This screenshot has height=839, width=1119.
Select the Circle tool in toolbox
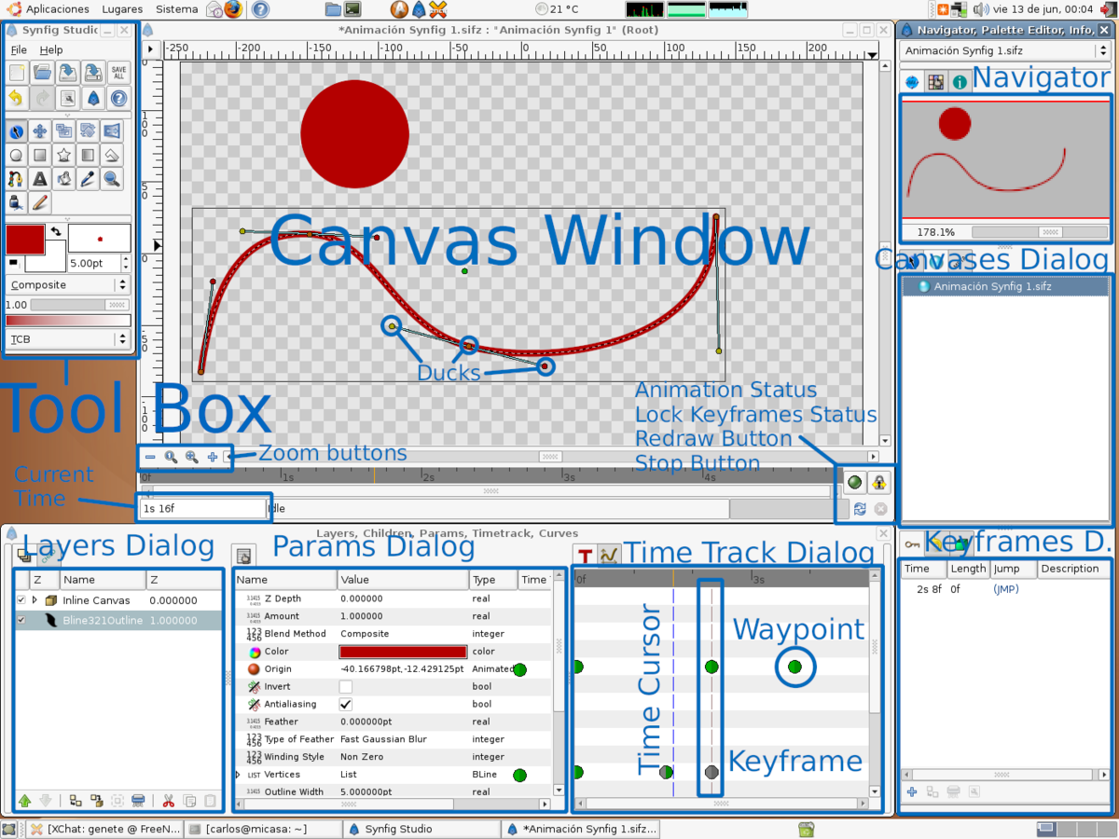(x=16, y=155)
